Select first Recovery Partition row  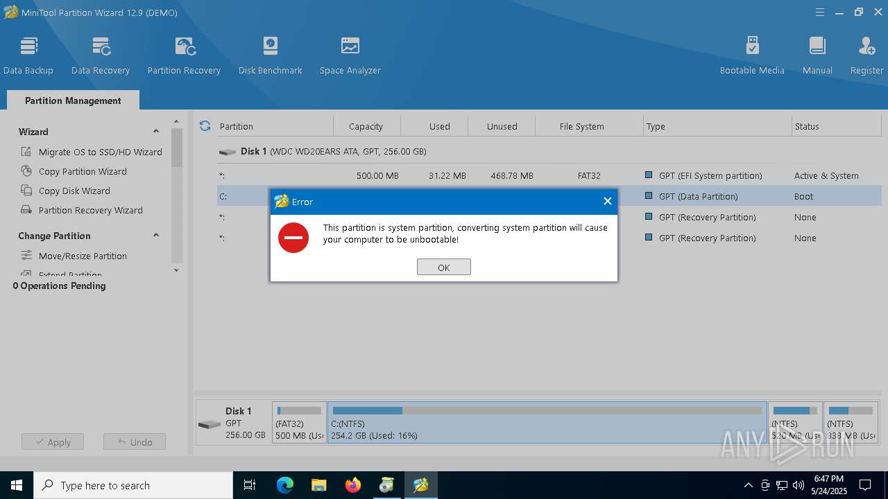click(549, 217)
